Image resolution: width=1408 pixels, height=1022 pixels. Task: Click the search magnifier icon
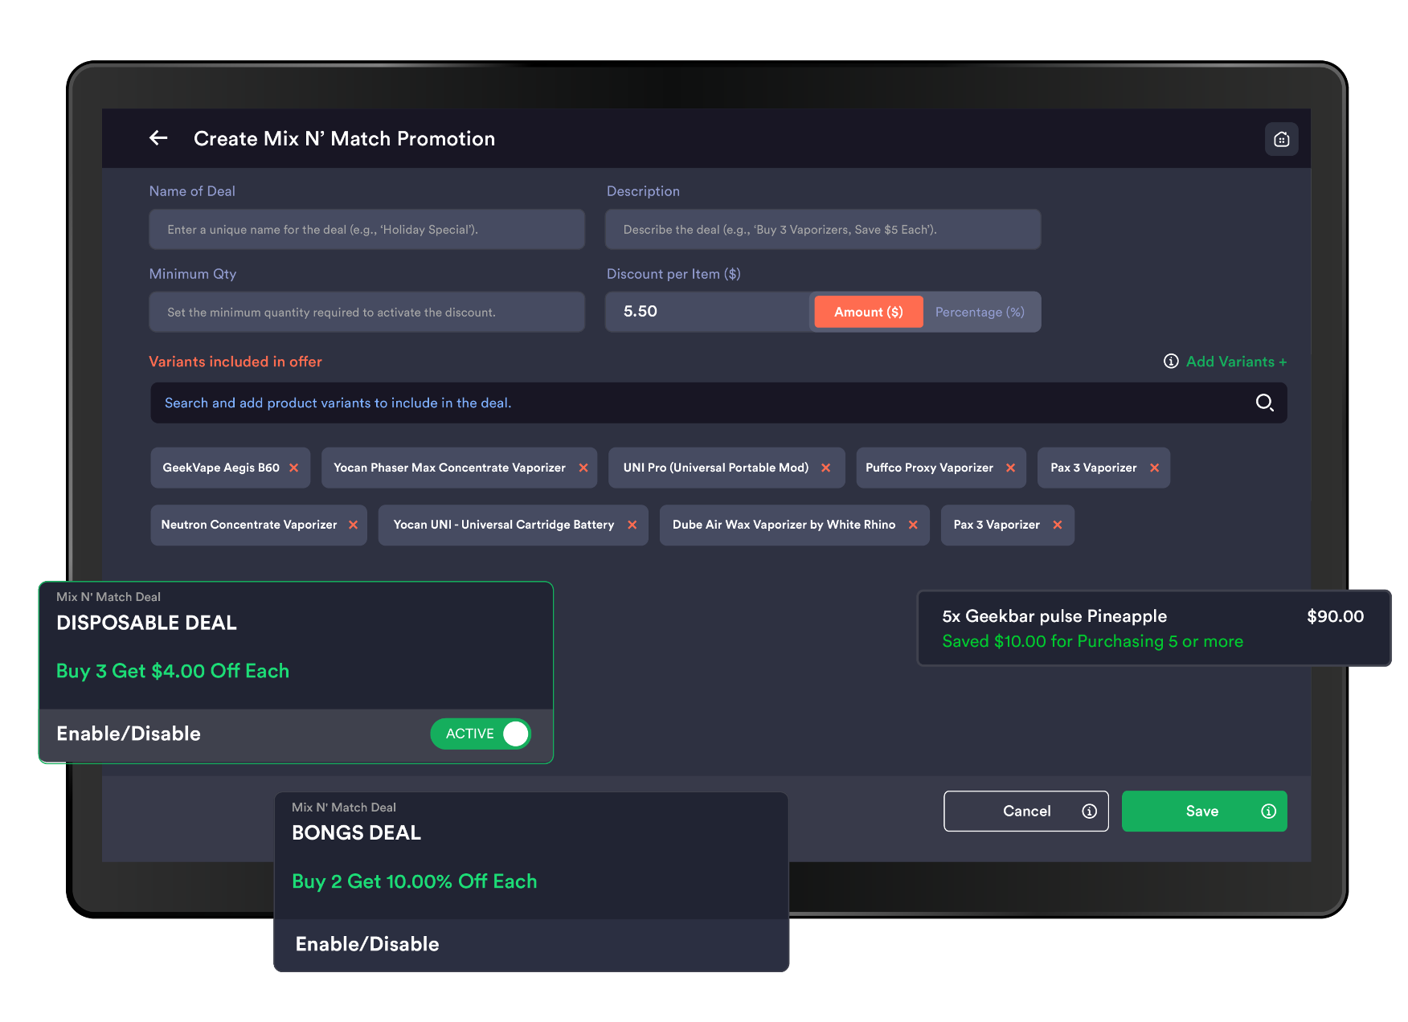click(x=1264, y=403)
